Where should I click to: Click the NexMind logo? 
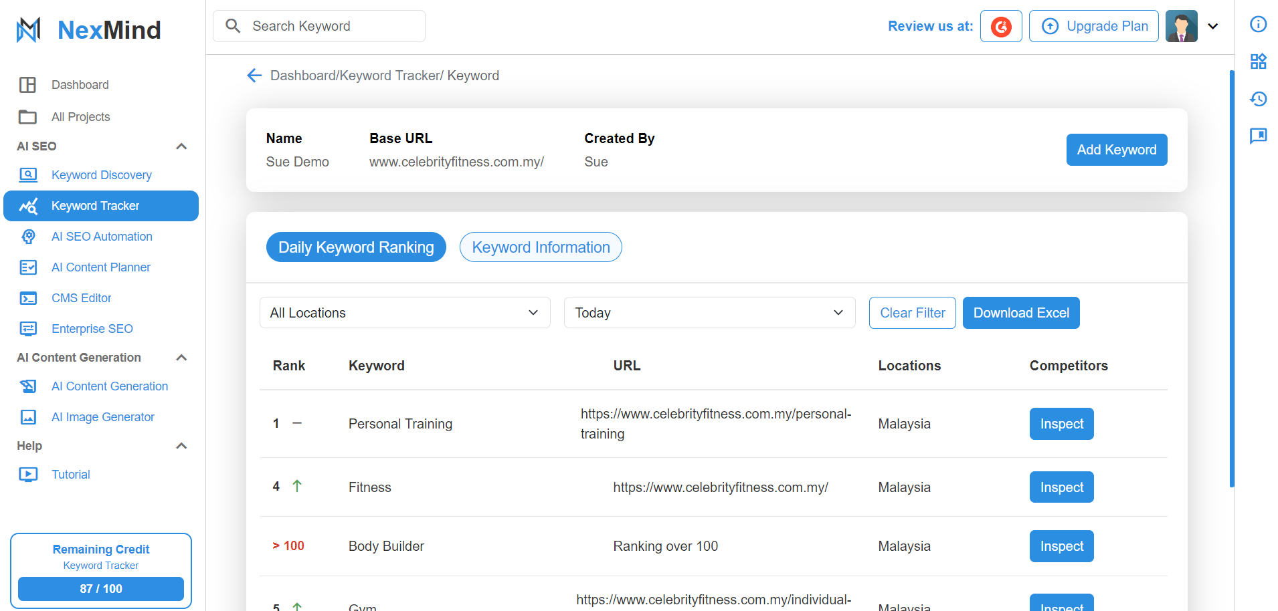pyautogui.click(x=88, y=29)
